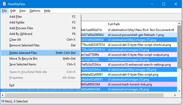The width and height of the screenshot is (183, 105).
Task: Click the vertical scrollbar thumb
Action: point(179,47)
